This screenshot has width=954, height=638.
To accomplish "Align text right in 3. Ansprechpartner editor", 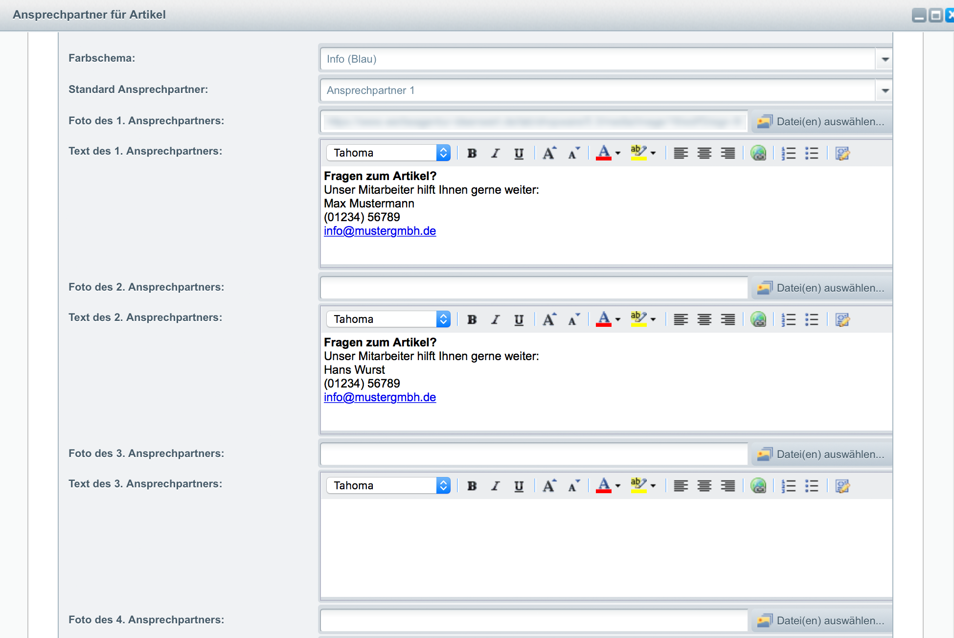I will (727, 486).
